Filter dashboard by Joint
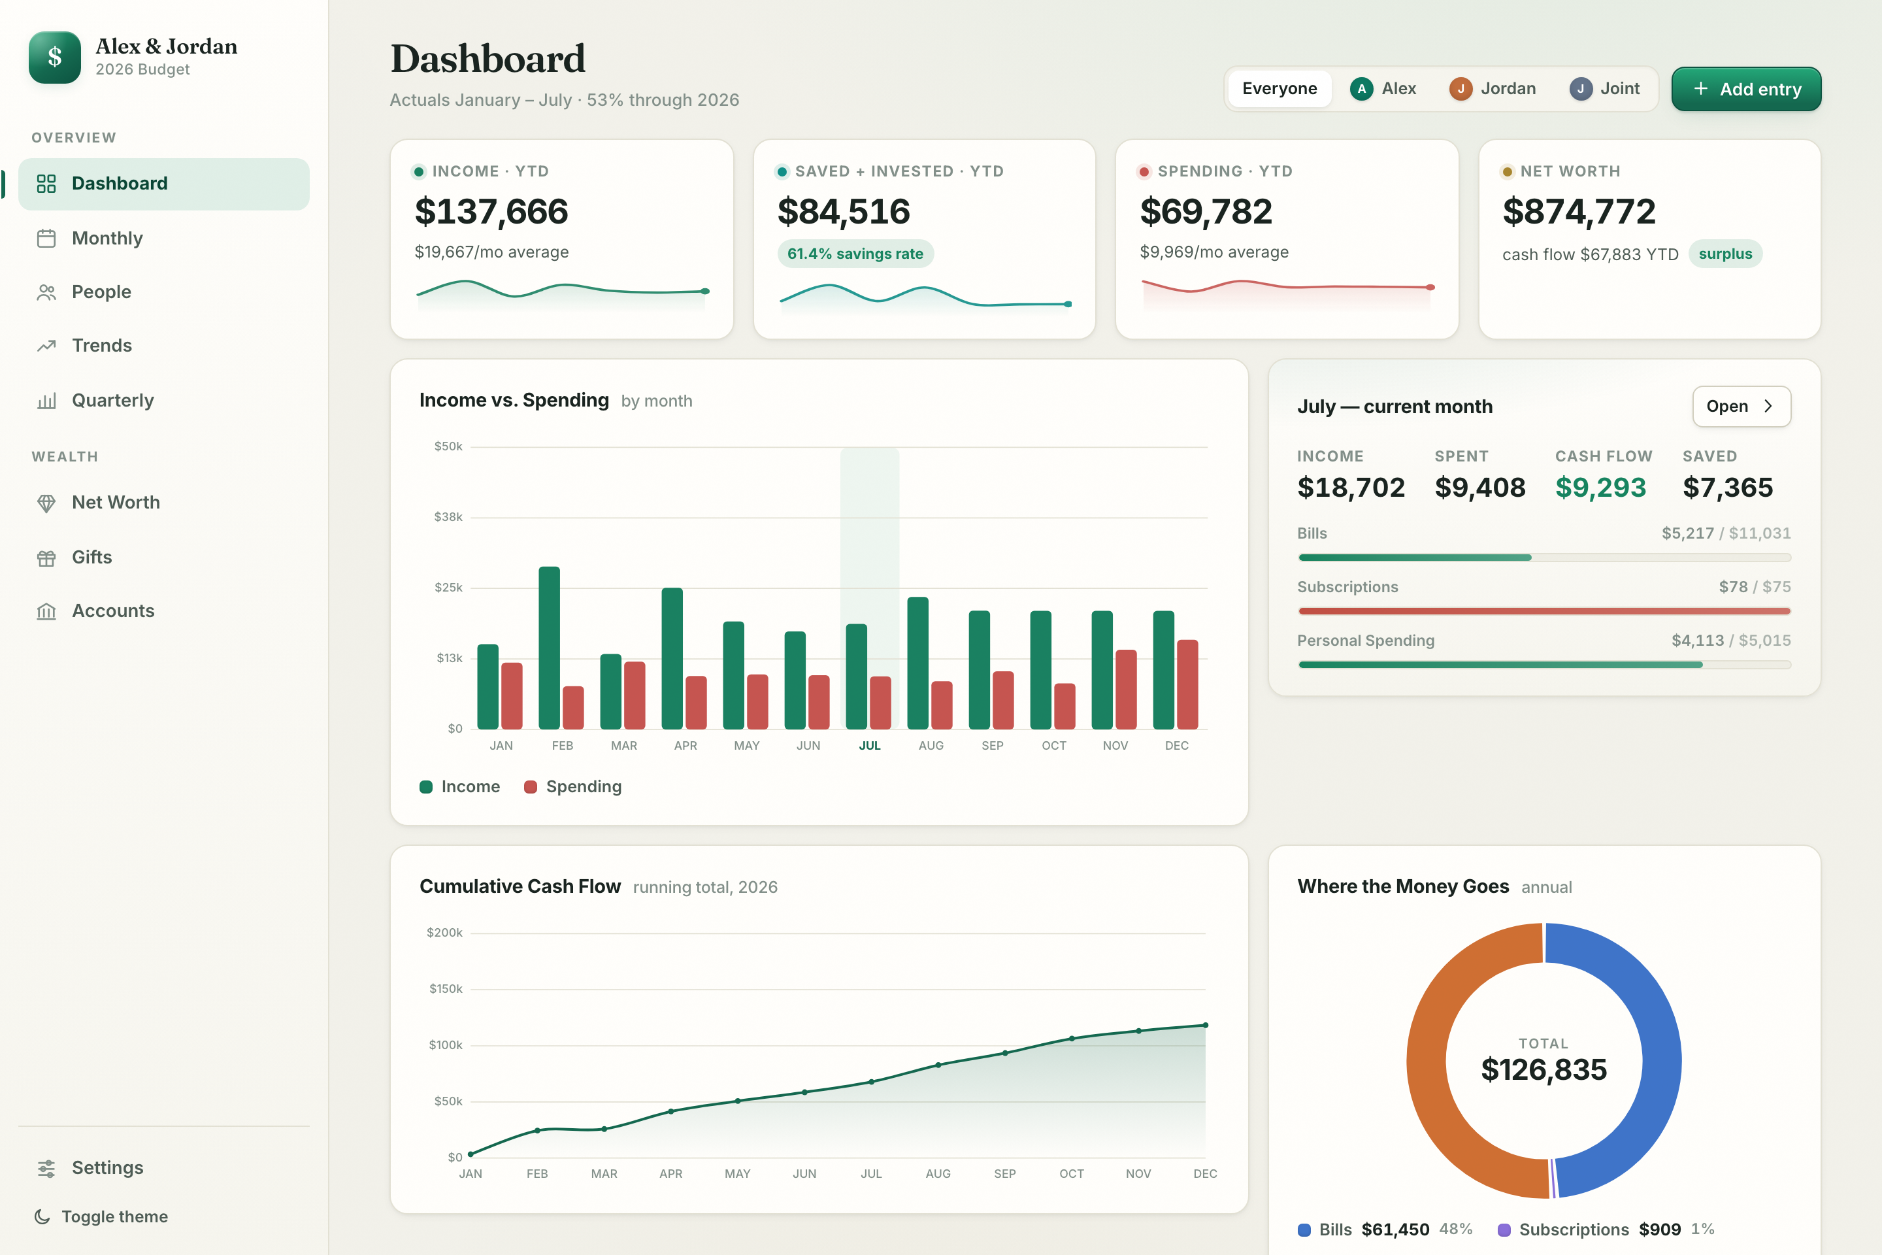The image size is (1882, 1255). click(x=1604, y=89)
